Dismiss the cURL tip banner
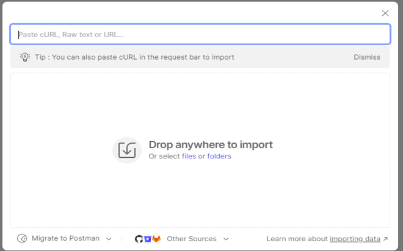The height and width of the screenshot is (251, 403). (366, 57)
